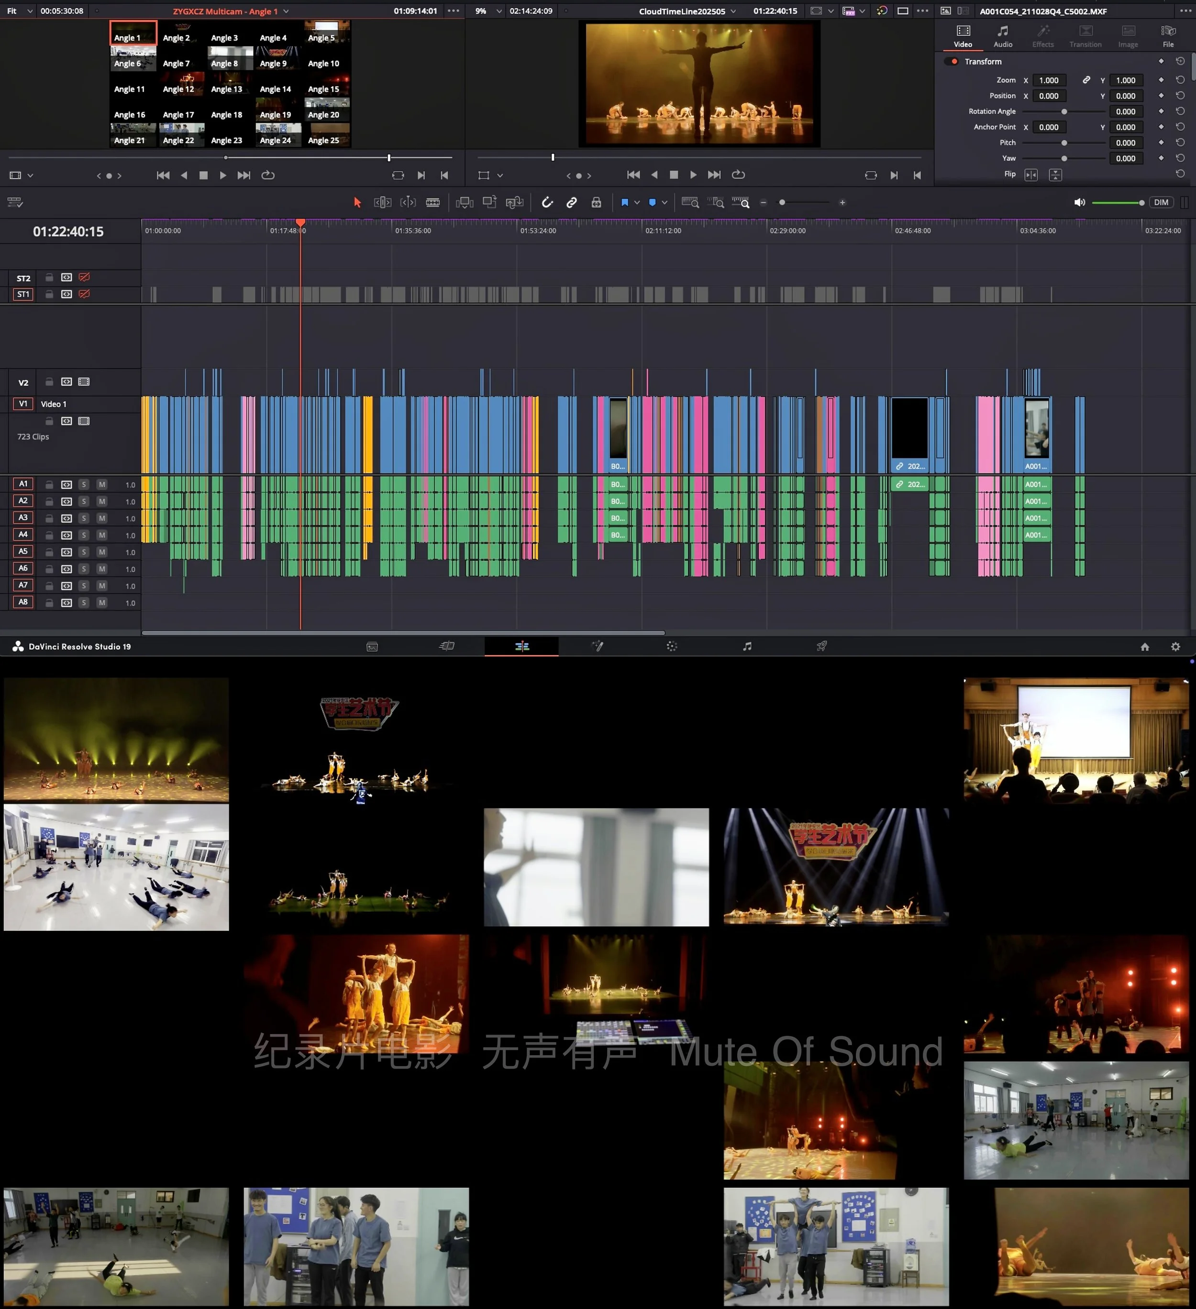Click the DIM audio button

click(x=1161, y=203)
